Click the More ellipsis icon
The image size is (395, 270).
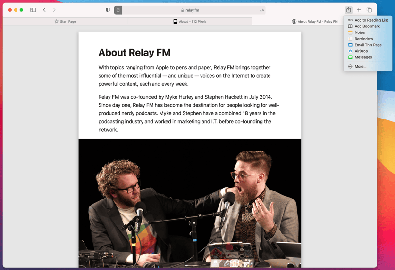[x=350, y=66]
